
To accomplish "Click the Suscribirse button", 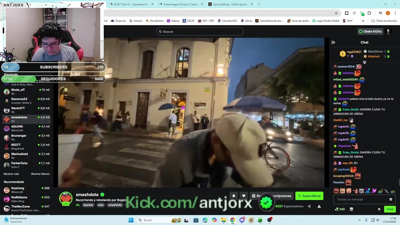I will point(309,196).
